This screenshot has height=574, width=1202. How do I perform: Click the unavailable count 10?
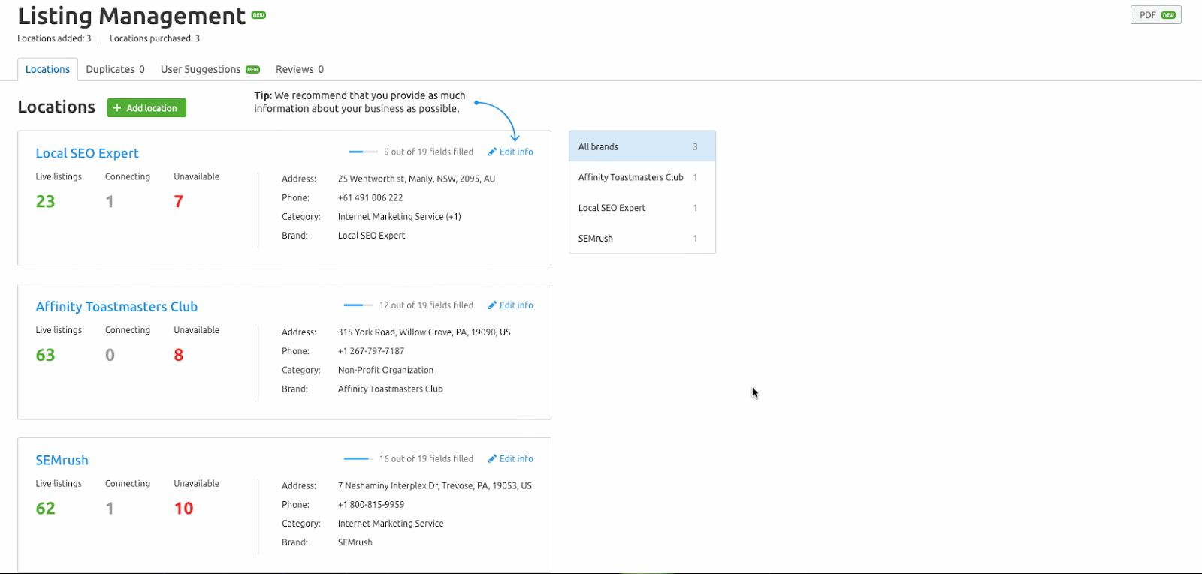pyautogui.click(x=183, y=508)
